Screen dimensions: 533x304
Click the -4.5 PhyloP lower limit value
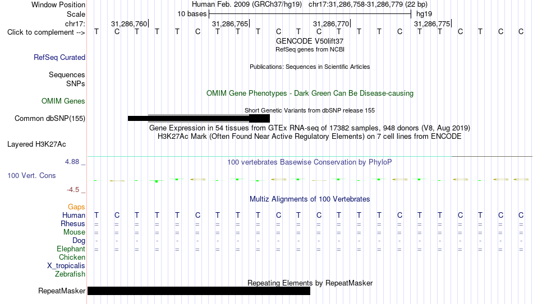pos(73,190)
